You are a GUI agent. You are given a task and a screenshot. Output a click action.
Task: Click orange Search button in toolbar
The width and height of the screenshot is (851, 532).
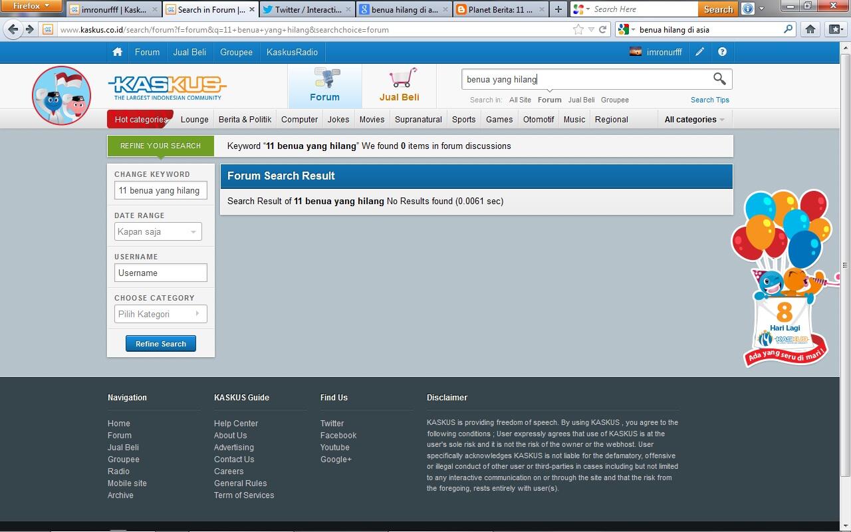coord(718,9)
